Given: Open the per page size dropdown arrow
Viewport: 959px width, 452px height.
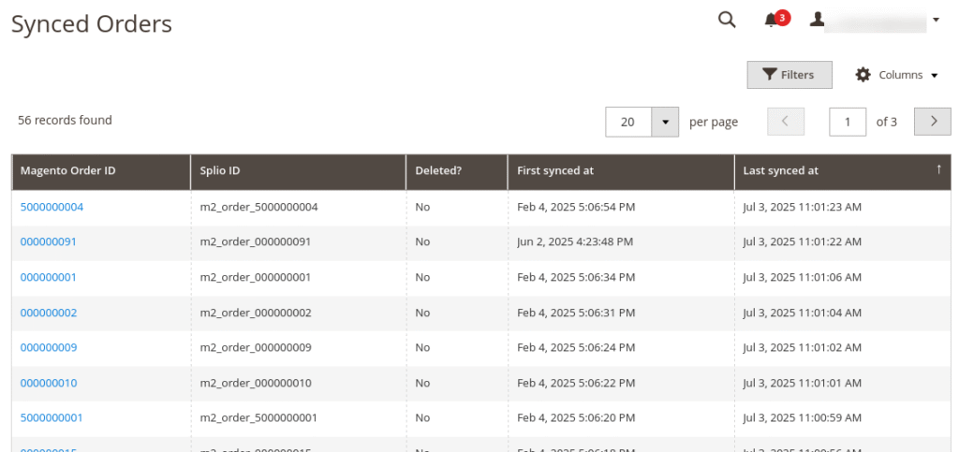Looking at the screenshot, I should tap(665, 122).
